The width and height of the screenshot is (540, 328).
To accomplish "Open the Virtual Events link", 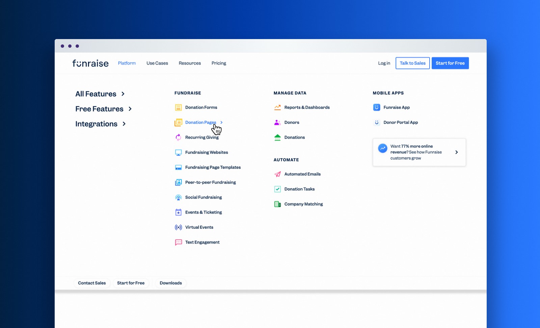I will 199,227.
